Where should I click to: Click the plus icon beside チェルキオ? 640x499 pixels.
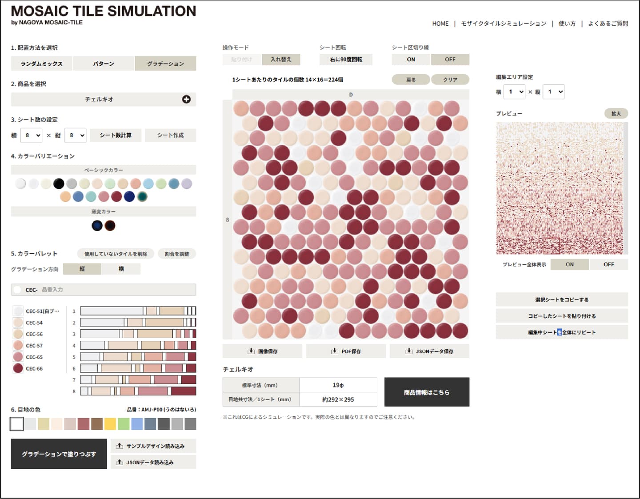point(186,100)
